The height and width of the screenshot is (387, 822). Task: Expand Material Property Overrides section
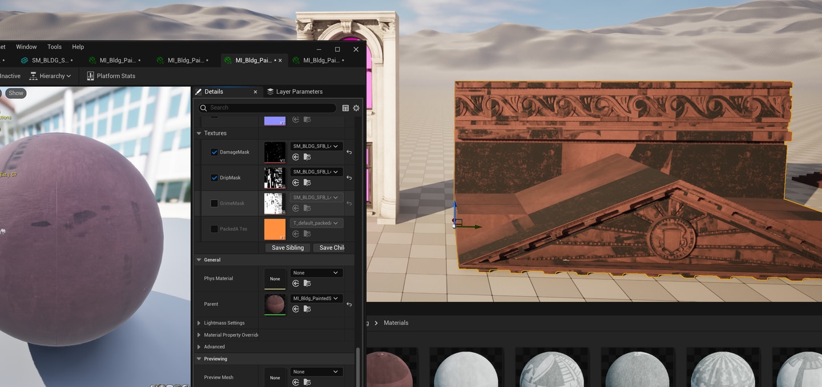pyautogui.click(x=199, y=335)
